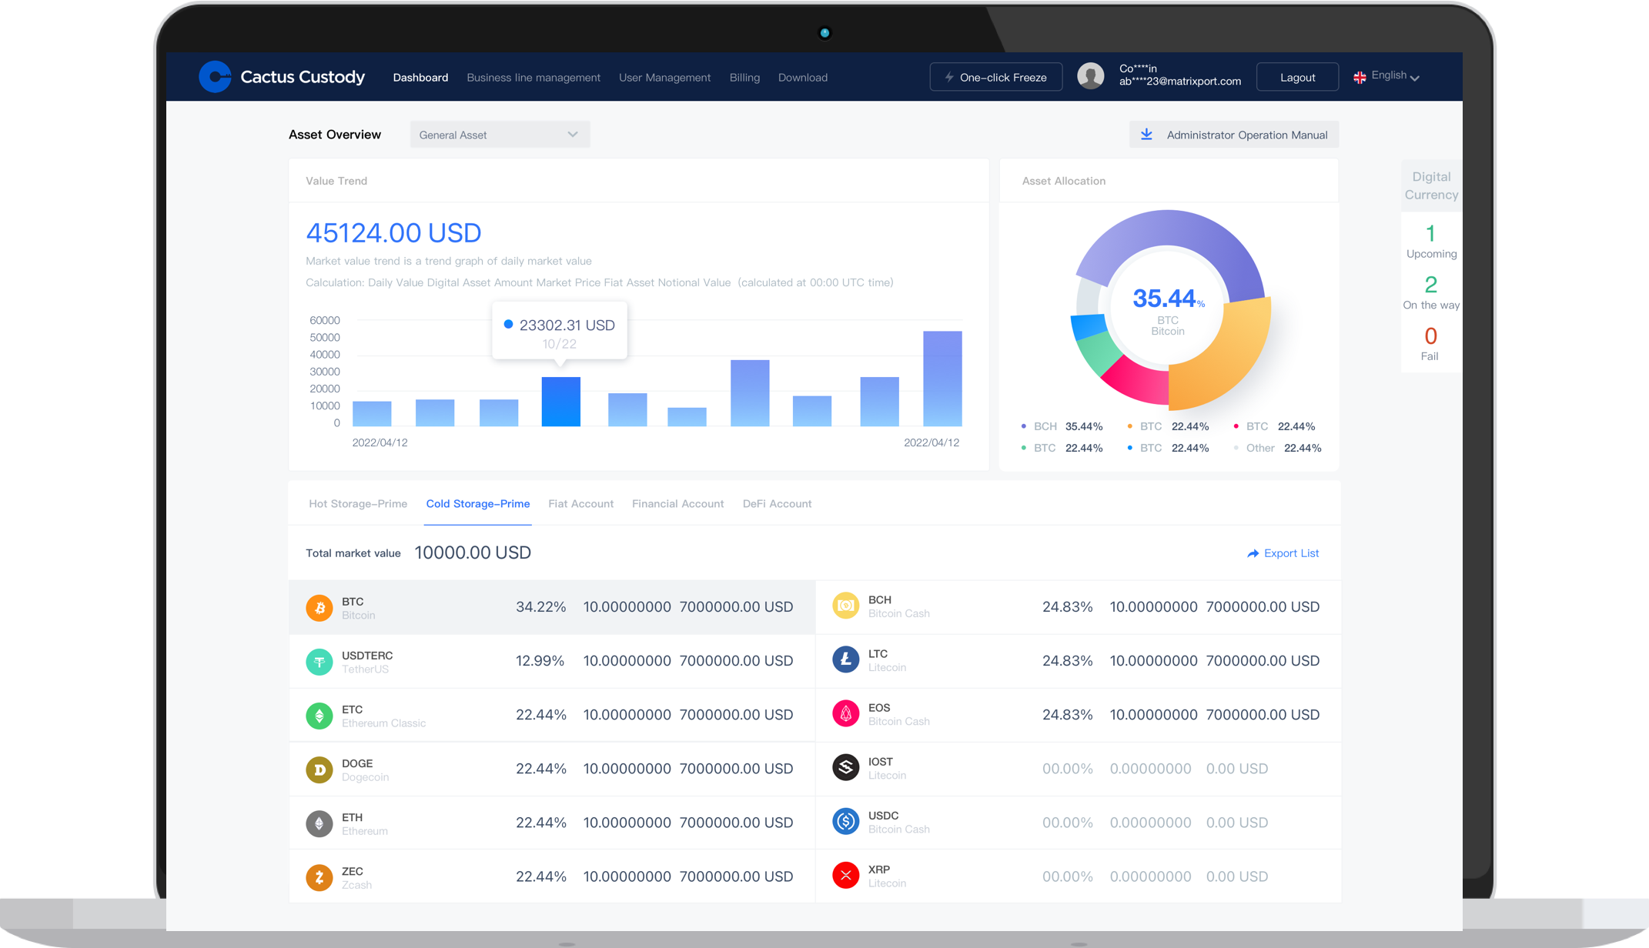The width and height of the screenshot is (1649, 948).
Task: Open Business line management menu
Action: (533, 78)
